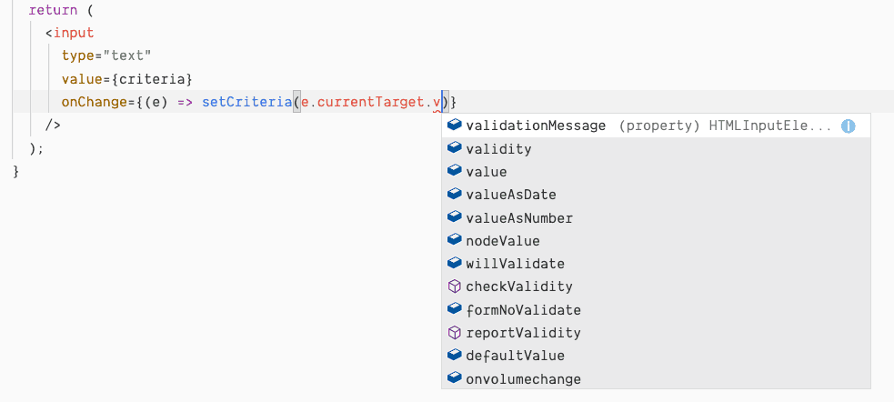Click the icon beside valueAsDate

tap(456, 195)
